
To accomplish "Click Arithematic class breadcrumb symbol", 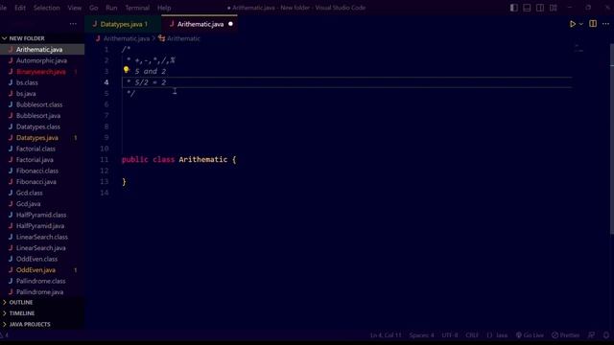I will point(183,38).
